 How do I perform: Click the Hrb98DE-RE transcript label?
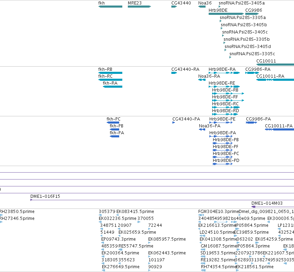[x=222, y=83]
